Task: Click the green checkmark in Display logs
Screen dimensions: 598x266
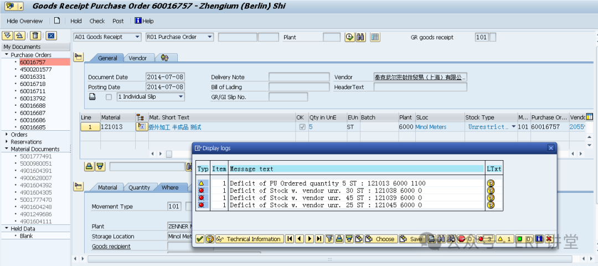Action: pos(200,239)
